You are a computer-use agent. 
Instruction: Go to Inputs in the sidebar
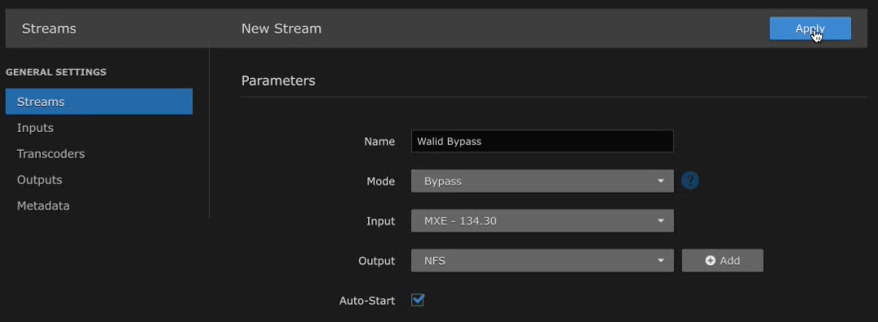[35, 128]
